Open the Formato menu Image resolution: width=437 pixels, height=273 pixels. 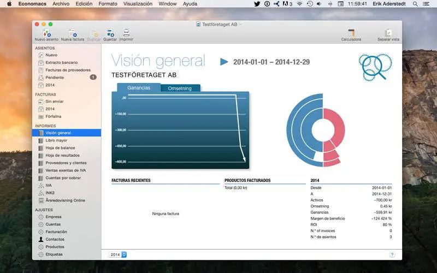[x=108, y=4]
